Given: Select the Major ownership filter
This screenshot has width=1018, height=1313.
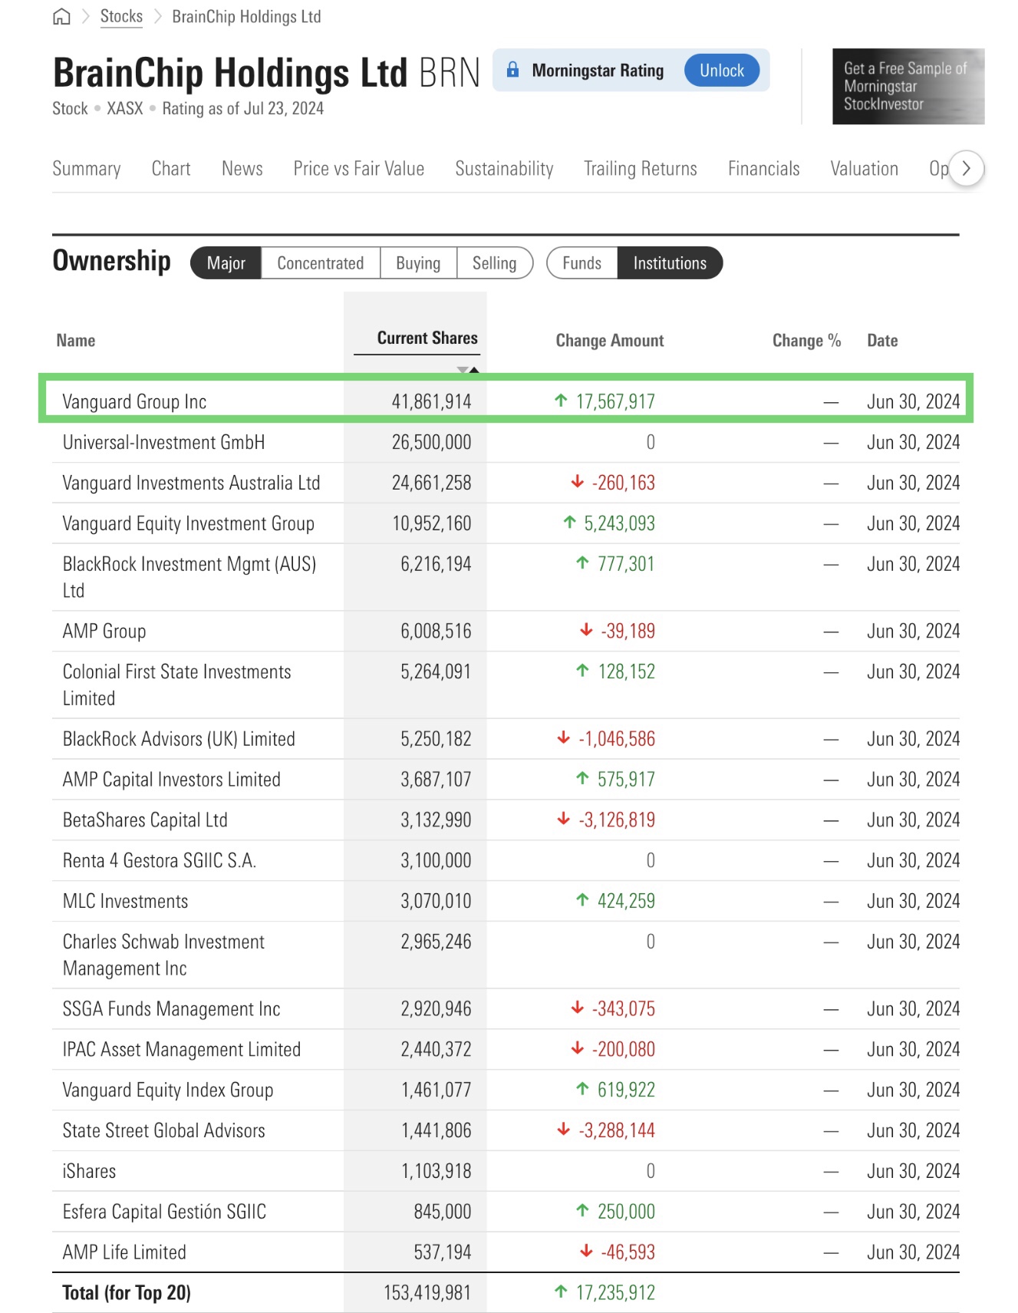Looking at the screenshot, I should click(226, 263).
